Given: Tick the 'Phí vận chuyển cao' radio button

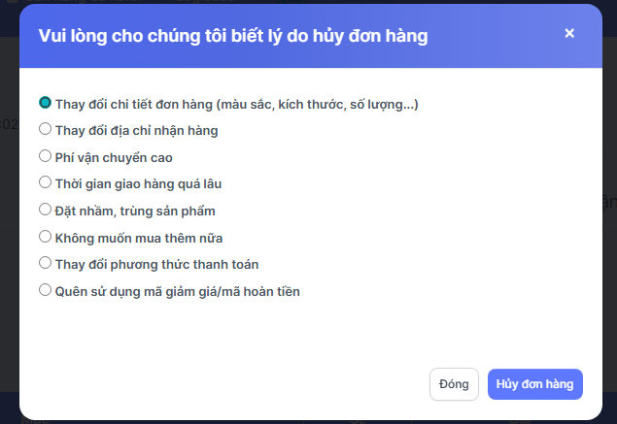Looking at the screenshot, I should [x=45, y=155].
